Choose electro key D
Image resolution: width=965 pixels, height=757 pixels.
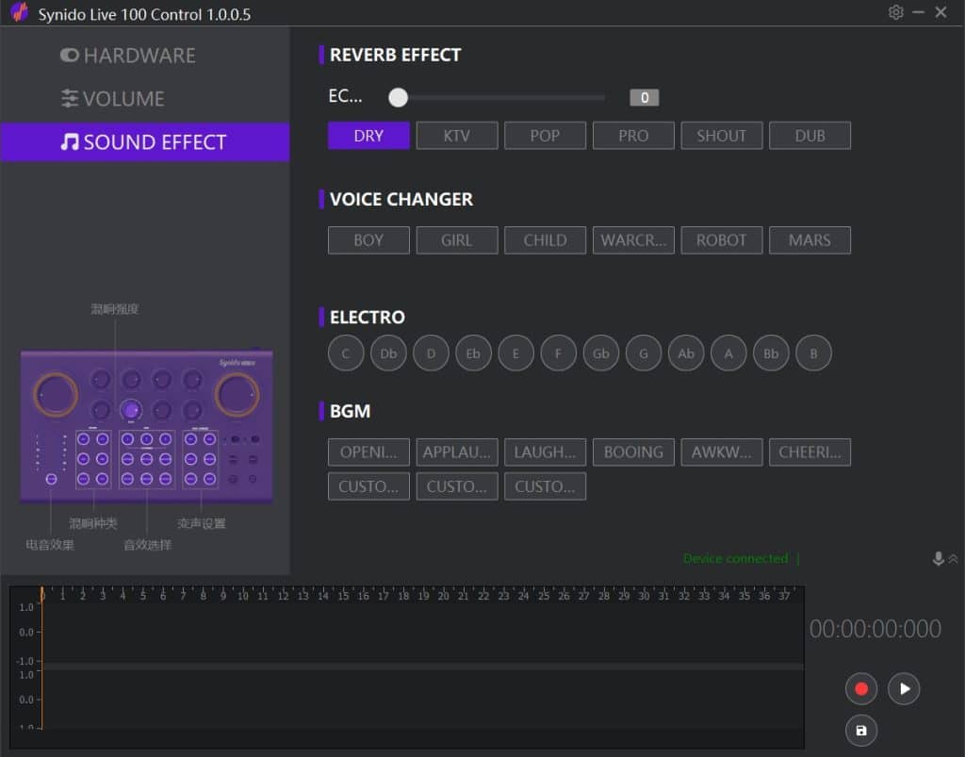[431, 354]
